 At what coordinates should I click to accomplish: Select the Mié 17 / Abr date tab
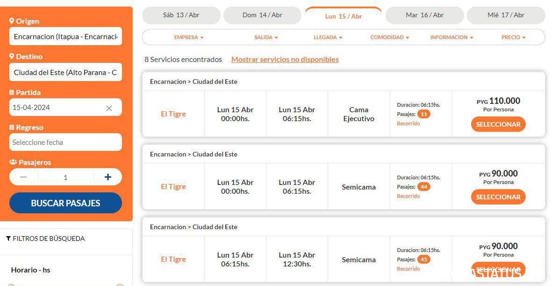point(506,15)
